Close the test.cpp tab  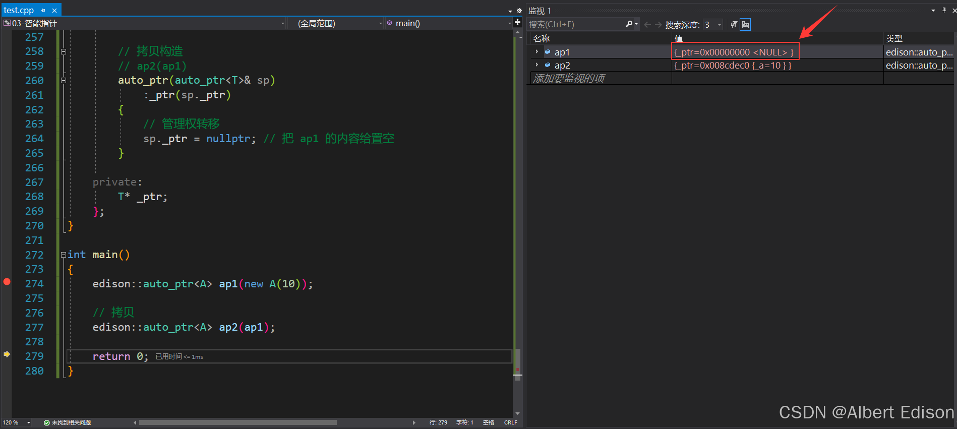[x=54, y=10]
